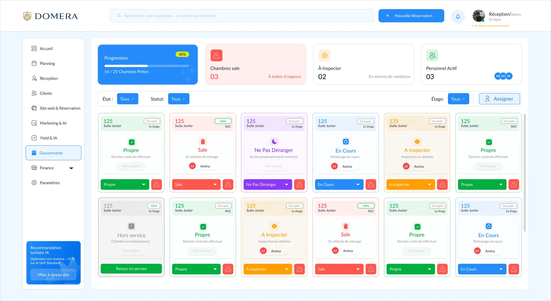This screenshot has height=301, width=551.
Task: Click the Recommandation tarifaire IA heading
Action: (46, 250)
